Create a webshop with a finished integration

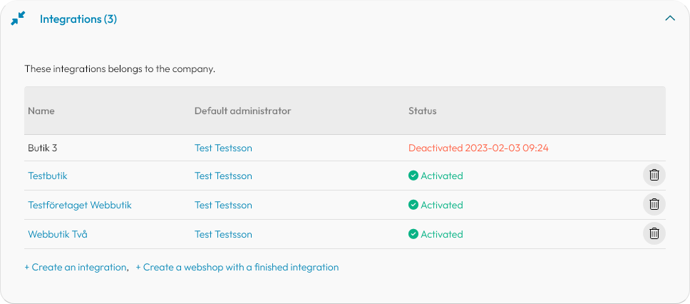pos(237,267)
